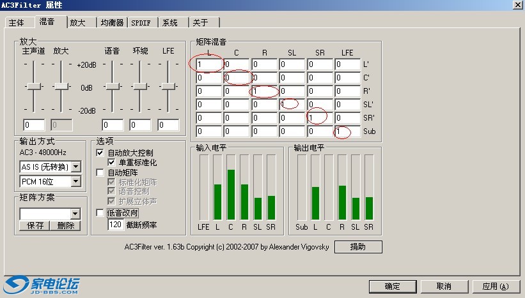The width and height of the screenshot is (525, 298).
Task: Click the 120 截断频率 field
Action: (x=116, y=225)
